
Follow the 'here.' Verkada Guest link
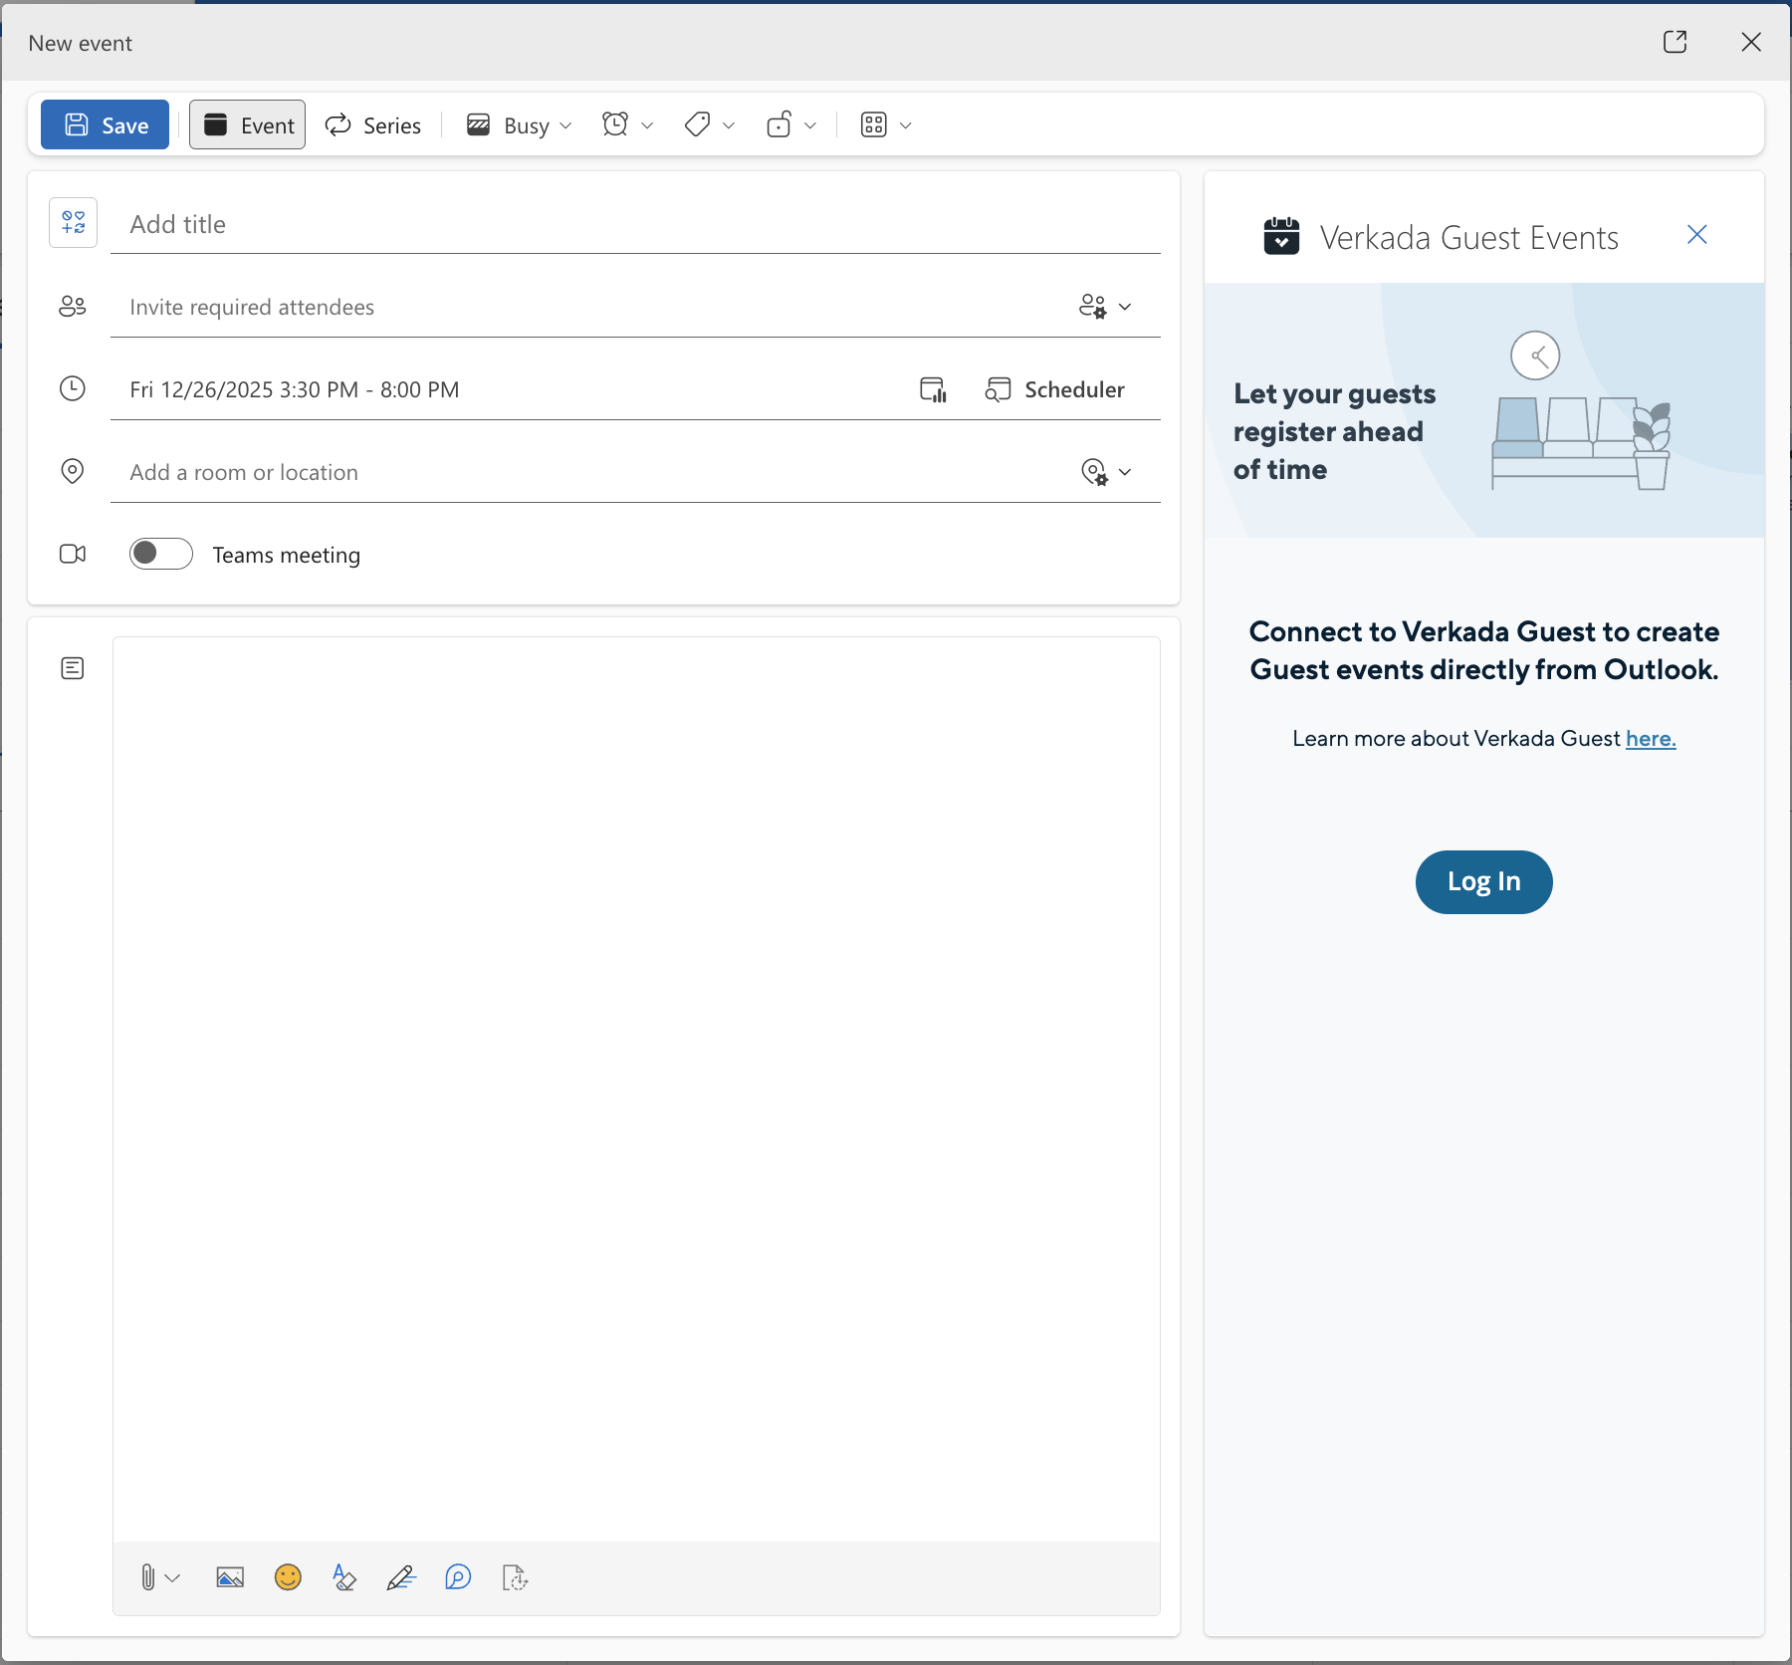tap(1651, 739)
